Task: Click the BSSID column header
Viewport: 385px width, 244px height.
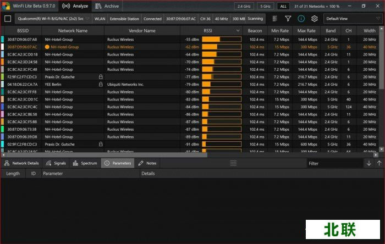Action: (23, 31)
